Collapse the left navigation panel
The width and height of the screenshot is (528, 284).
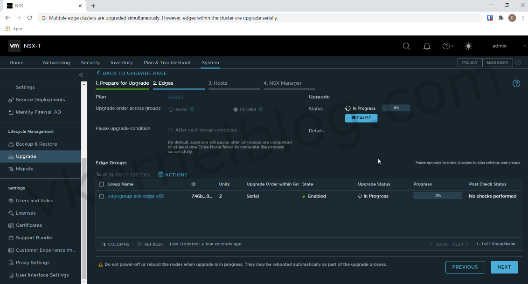81,74
